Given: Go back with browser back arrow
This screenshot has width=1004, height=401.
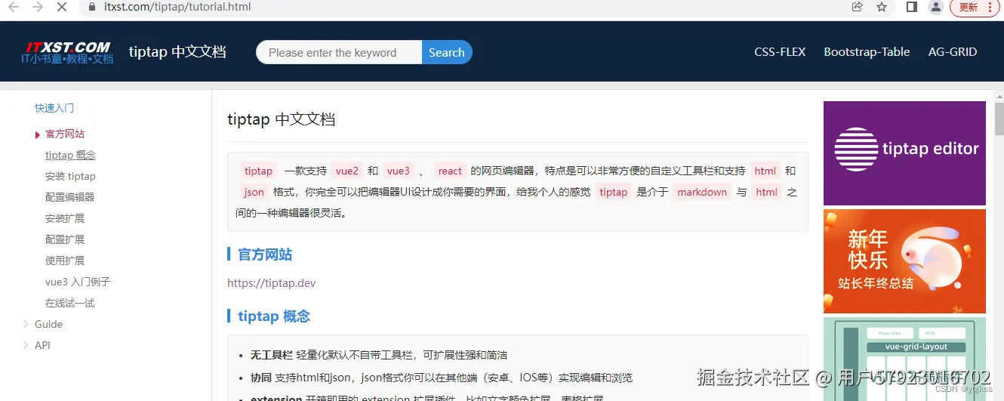Looking at the screenshot, I should tap(13, 7).
